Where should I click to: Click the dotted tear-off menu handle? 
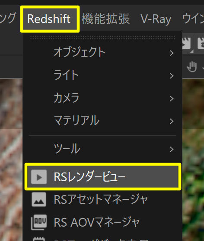102,38
